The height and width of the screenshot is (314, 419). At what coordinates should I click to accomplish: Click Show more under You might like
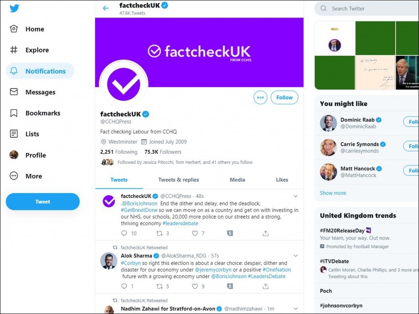click(x=333, y=193)
